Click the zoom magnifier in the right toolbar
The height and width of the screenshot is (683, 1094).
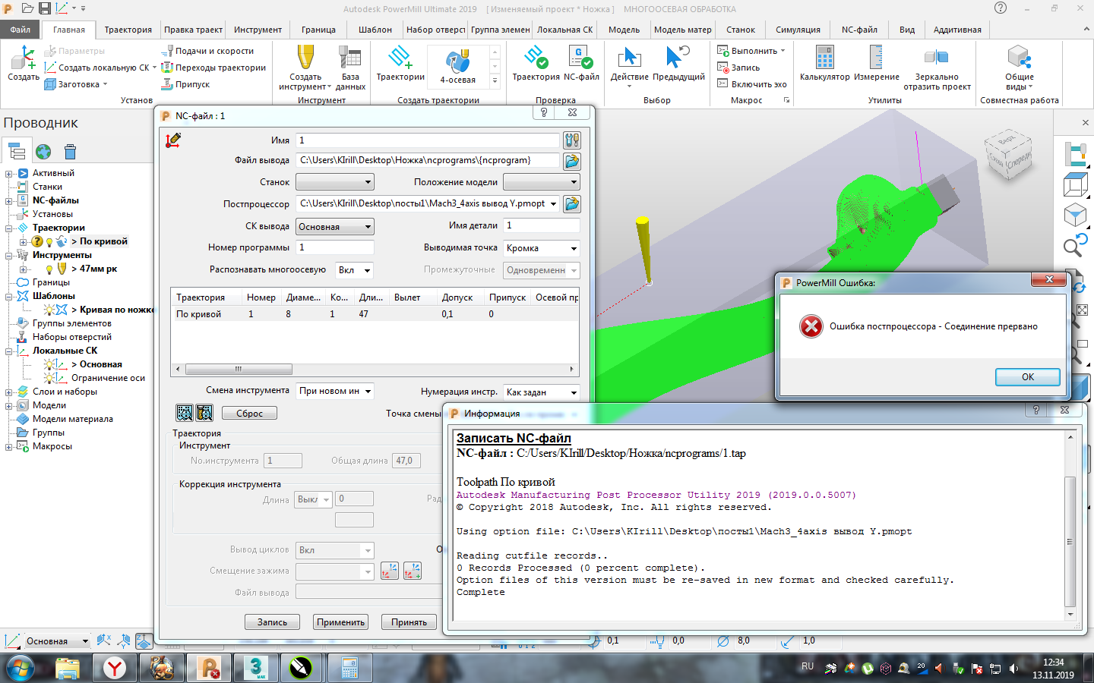pyautogui.click(x=1076, y=245)
